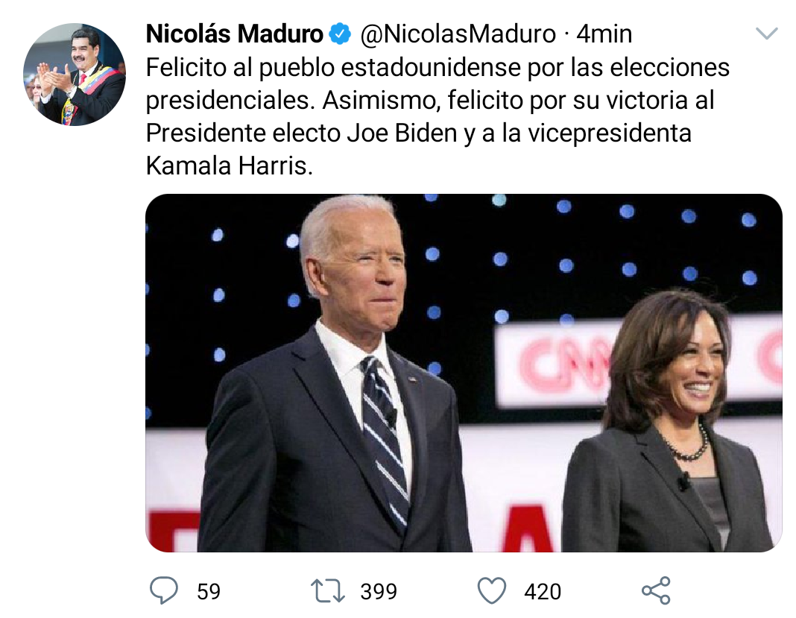Click "Kamala Harris." in the tweet text
The height and width of the screenshot is (618, 796).
[x=230, y=166]
